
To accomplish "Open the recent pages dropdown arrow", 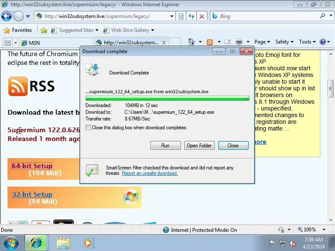I will click(28, 16).
